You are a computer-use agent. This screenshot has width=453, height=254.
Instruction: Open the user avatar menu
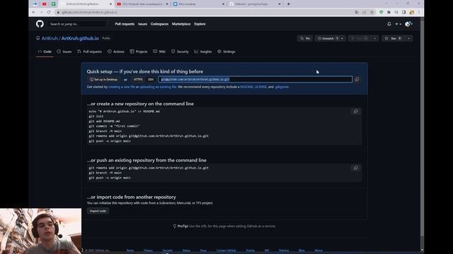pyautogui.click(x=408, y=24)
